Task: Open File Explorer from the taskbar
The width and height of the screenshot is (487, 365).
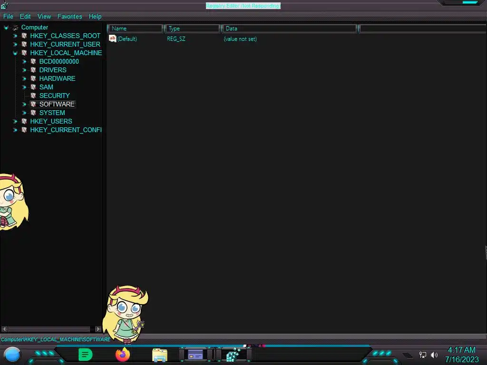Action: (160, 355)
